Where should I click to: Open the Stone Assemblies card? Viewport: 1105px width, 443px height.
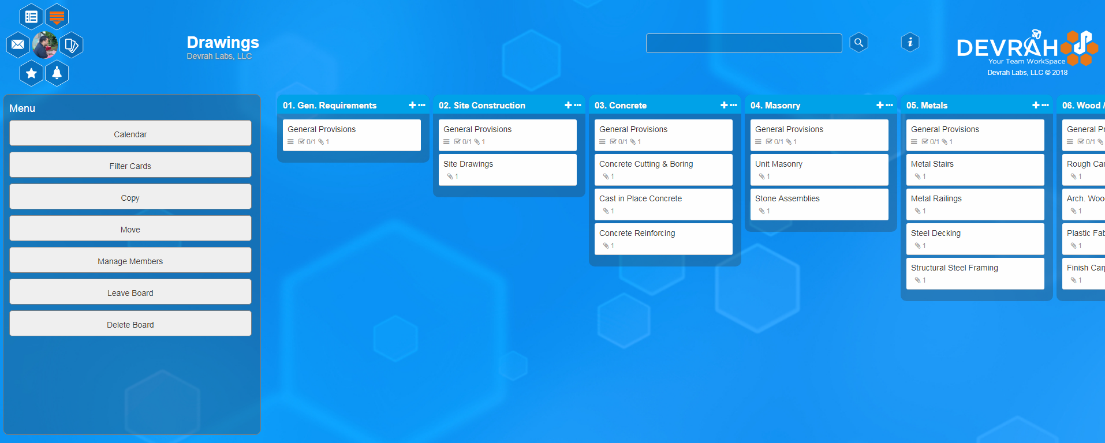coord(819,204)
